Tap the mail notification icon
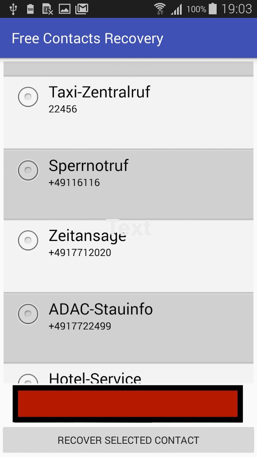 pos(82,9)
